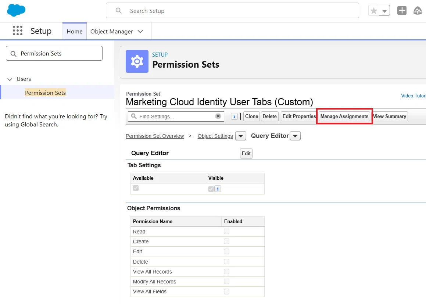Screen dimensions: 426x304
Task: Click the SETUP breadcrumb label
Action: point(160,55)
